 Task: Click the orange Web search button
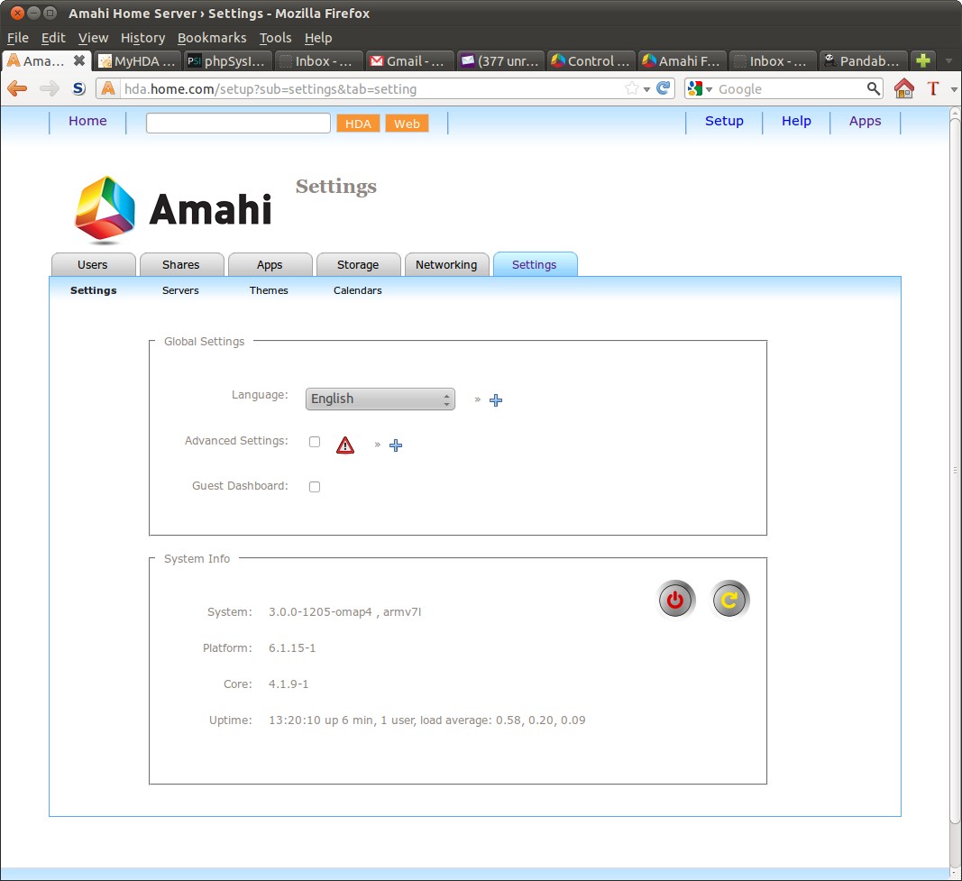(x=407, y=124)
